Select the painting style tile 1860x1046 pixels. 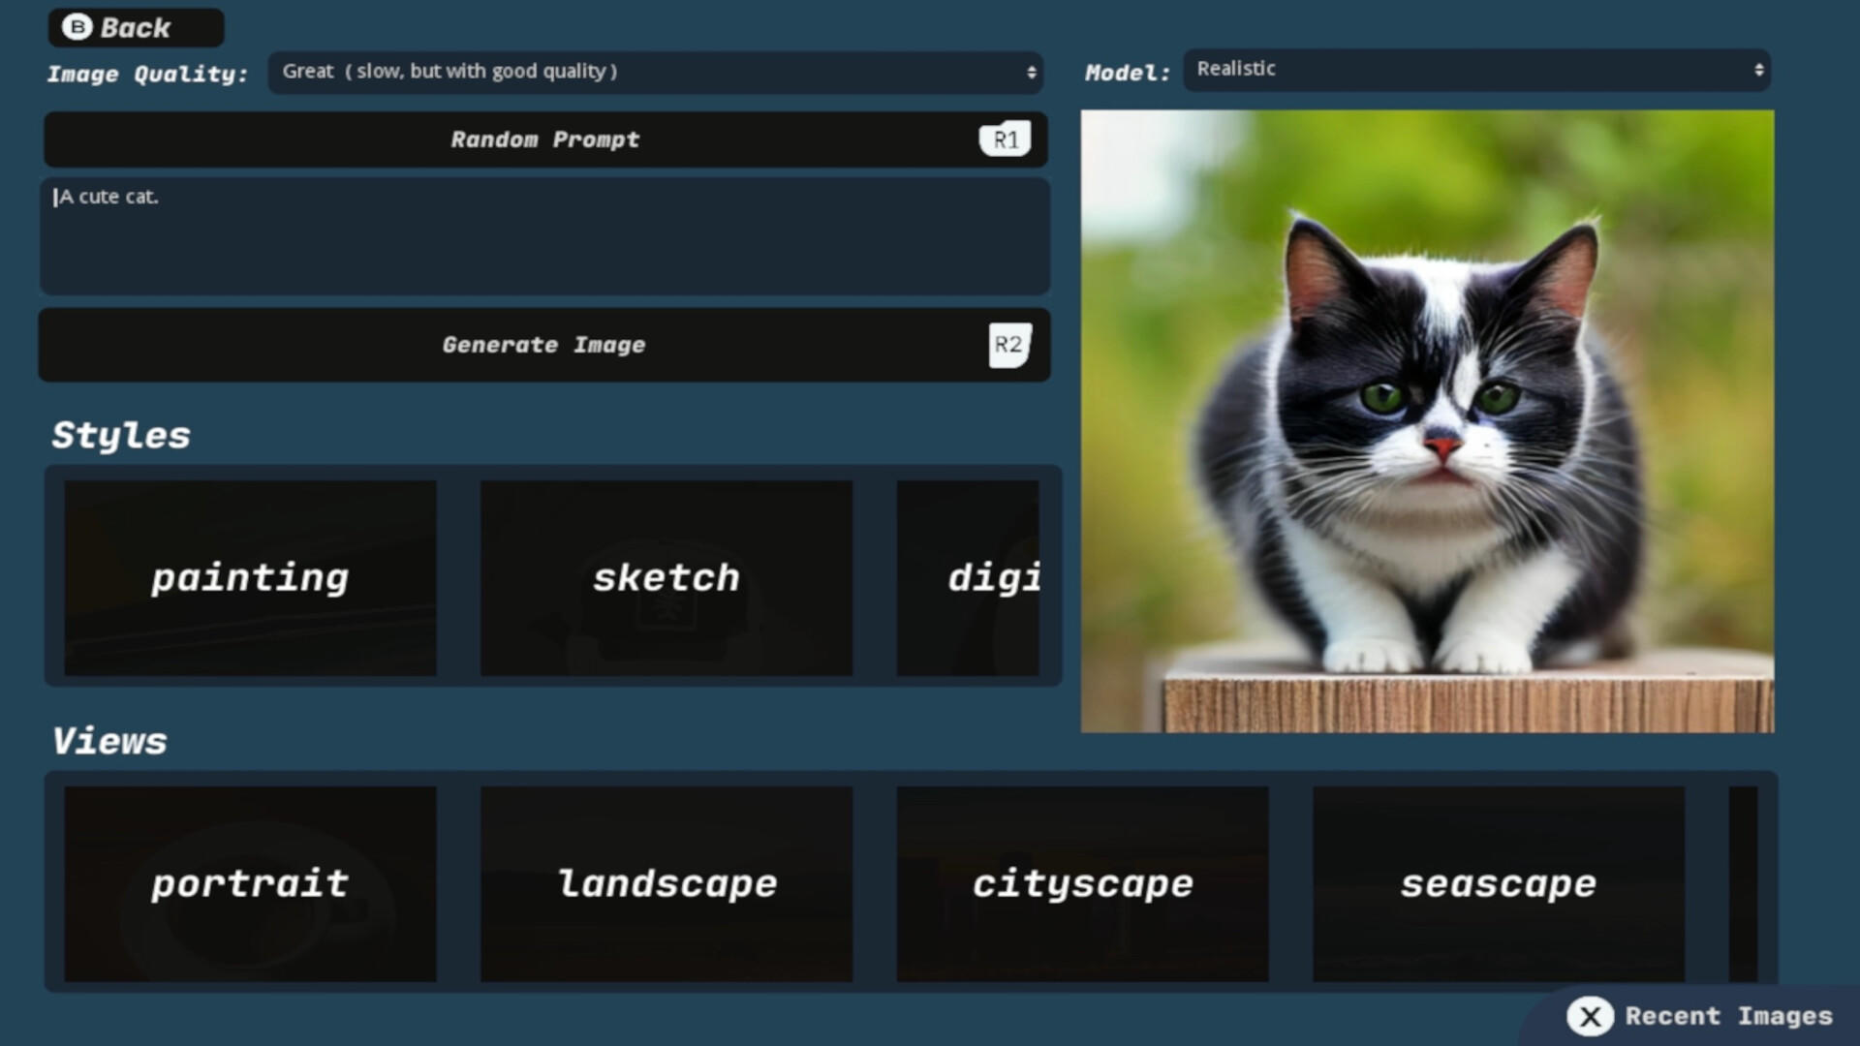[250, 578]
